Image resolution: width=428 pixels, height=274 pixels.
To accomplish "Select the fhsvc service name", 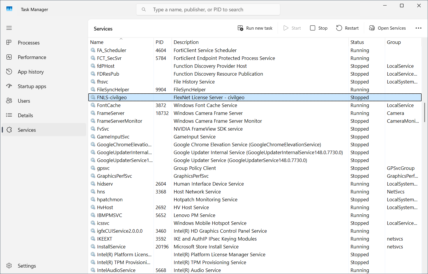I will 103,82.
